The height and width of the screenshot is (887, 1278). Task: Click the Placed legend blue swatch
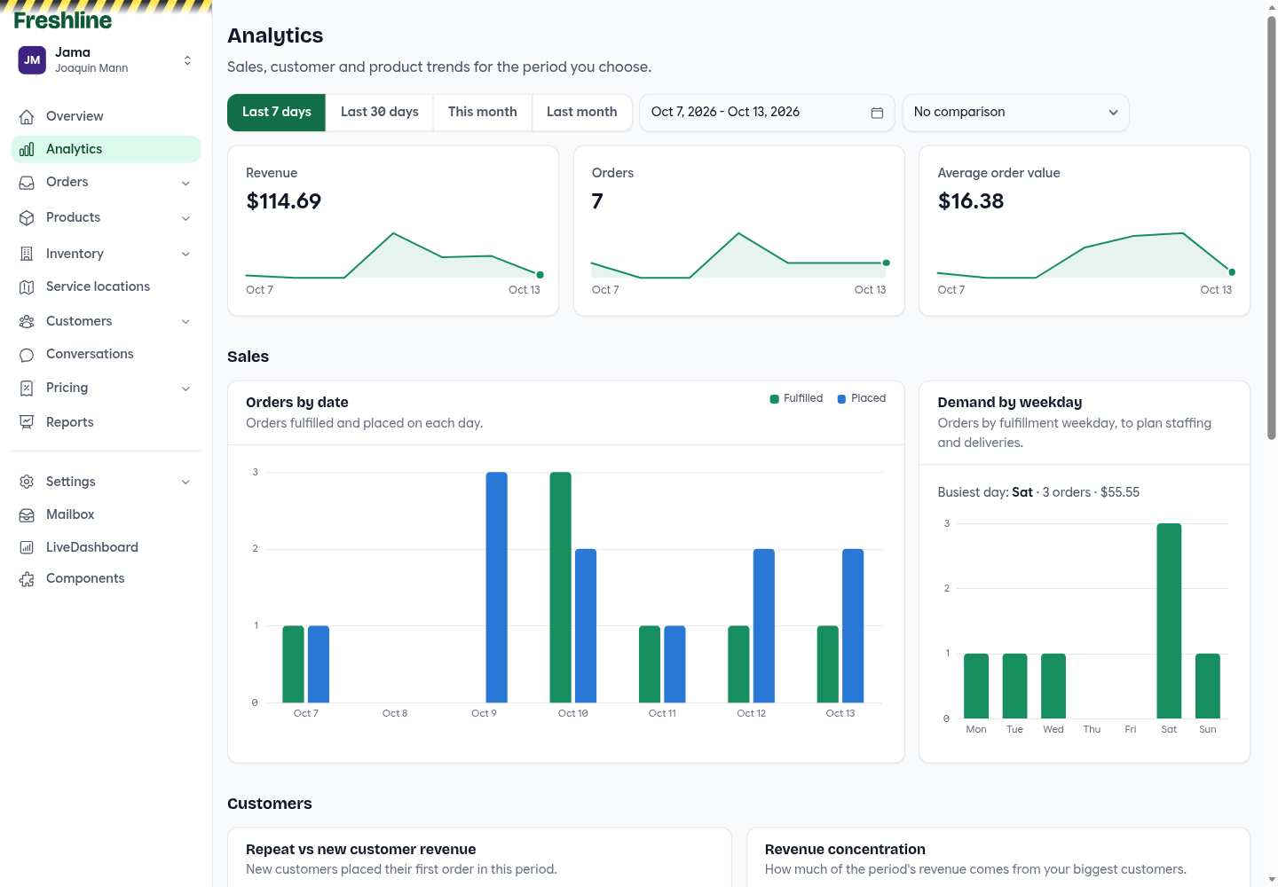842,399
